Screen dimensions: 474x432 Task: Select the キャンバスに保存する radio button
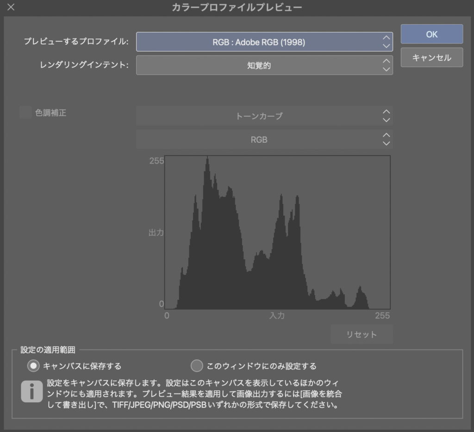tap(33, 366)
